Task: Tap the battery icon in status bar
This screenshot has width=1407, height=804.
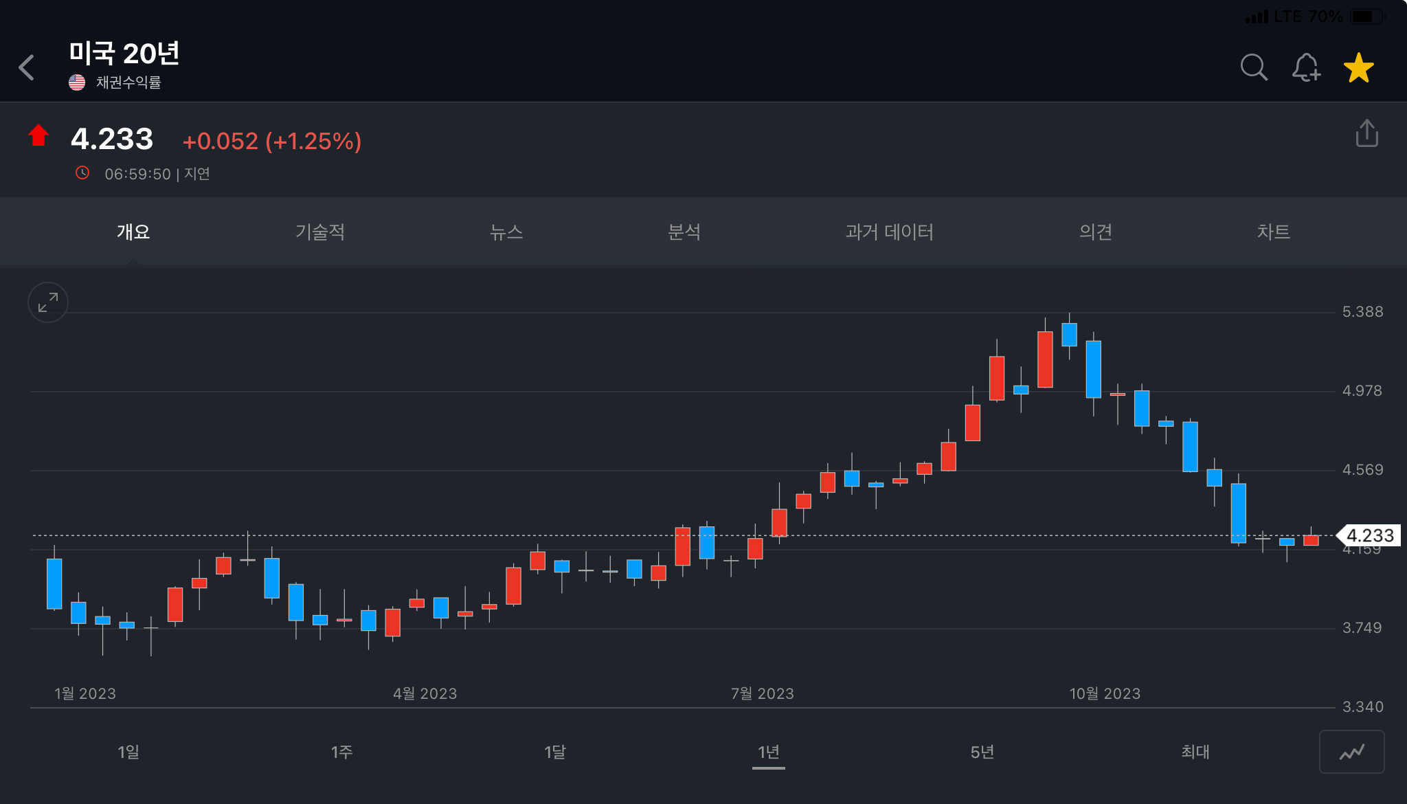Action: [x=1368, y=16]
